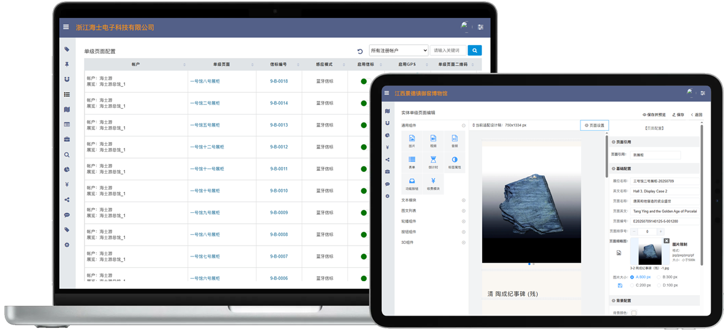
Task: Select the 功能按钮 function button component
Action: pyautogui.click(x=412, y=184)
